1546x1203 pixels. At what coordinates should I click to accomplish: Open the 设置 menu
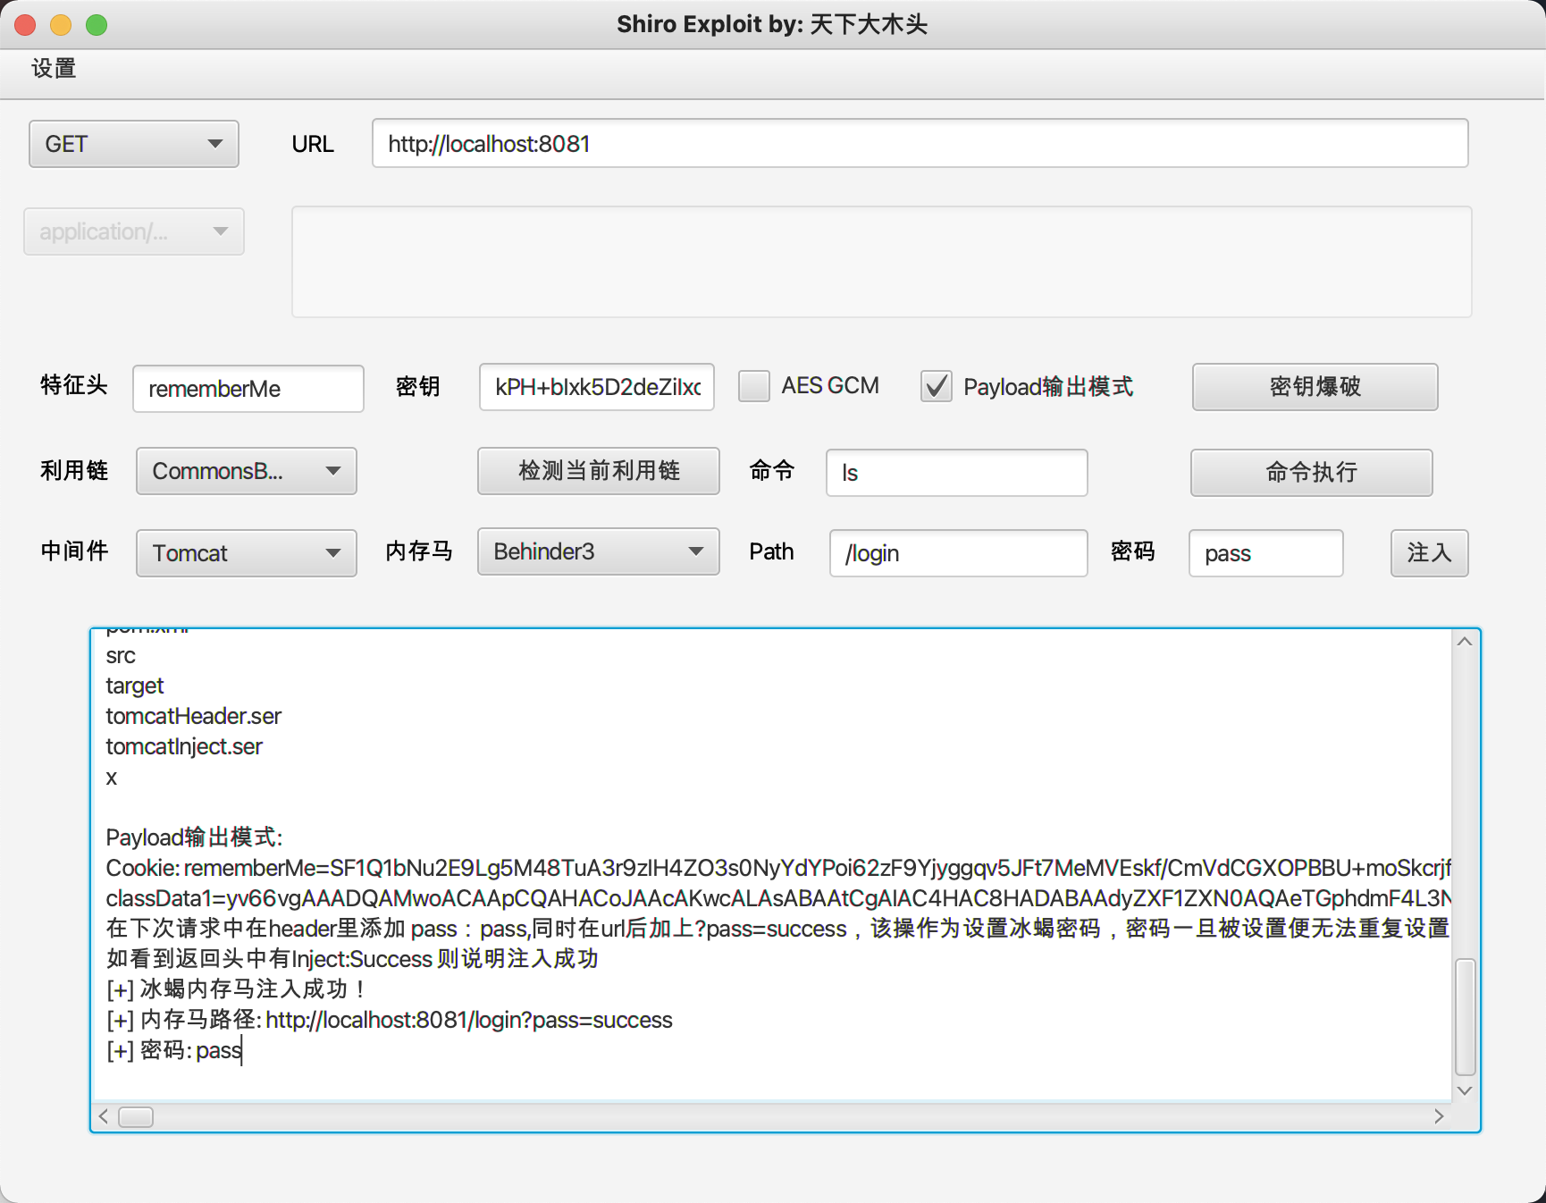tap(54, 69)
